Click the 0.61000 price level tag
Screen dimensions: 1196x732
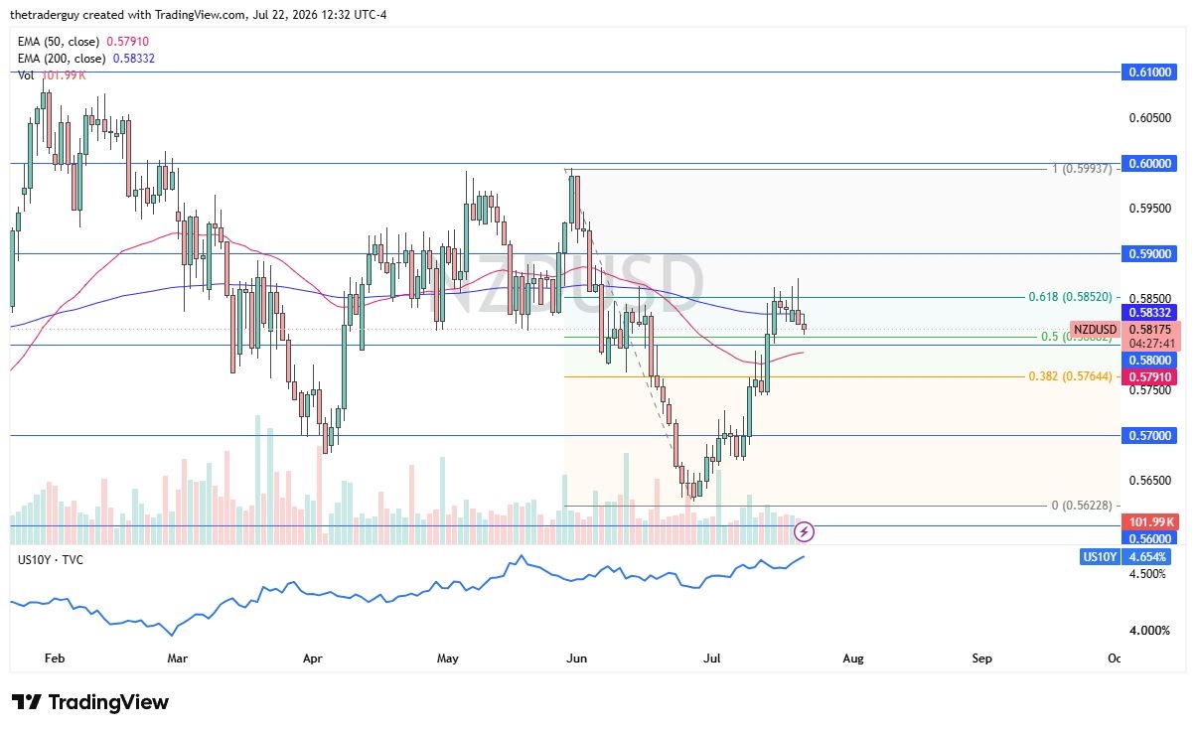(x=1149, y=73)
